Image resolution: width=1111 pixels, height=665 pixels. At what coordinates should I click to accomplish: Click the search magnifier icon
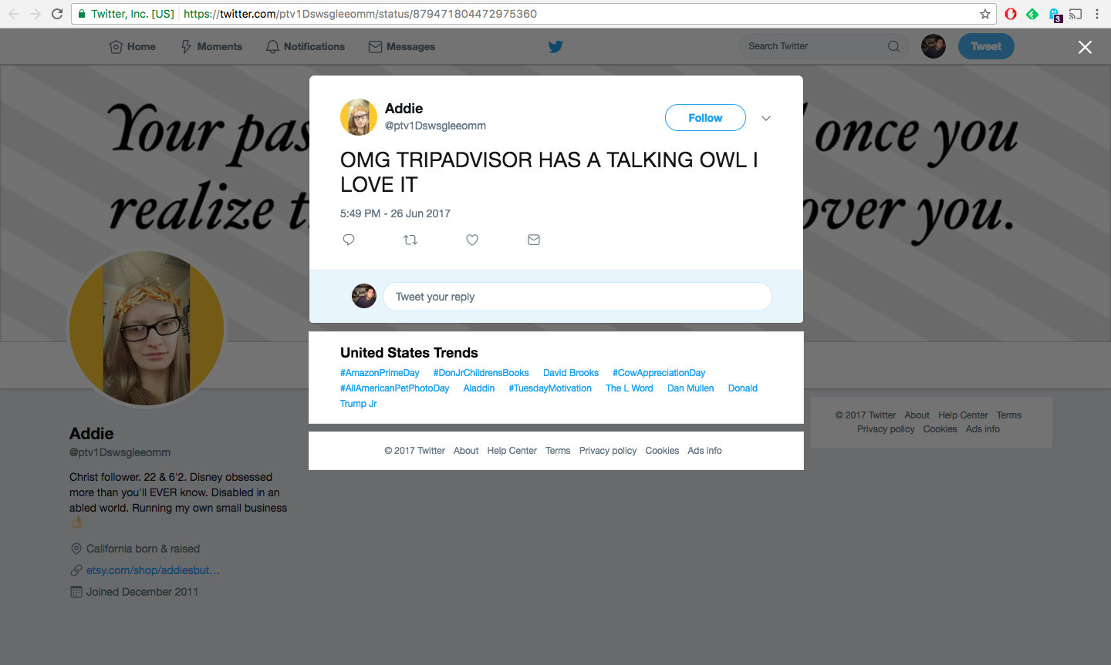893,46
